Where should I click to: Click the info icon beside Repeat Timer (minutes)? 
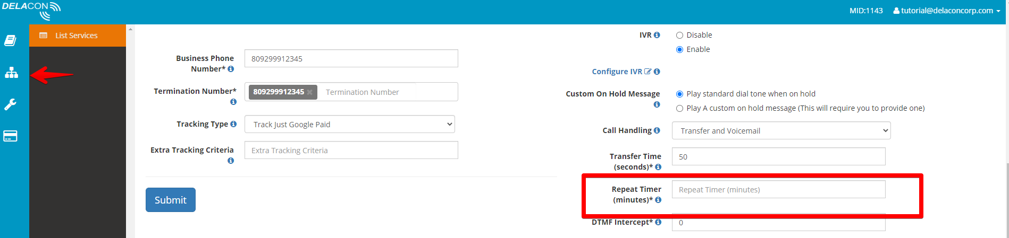point(658,200)
